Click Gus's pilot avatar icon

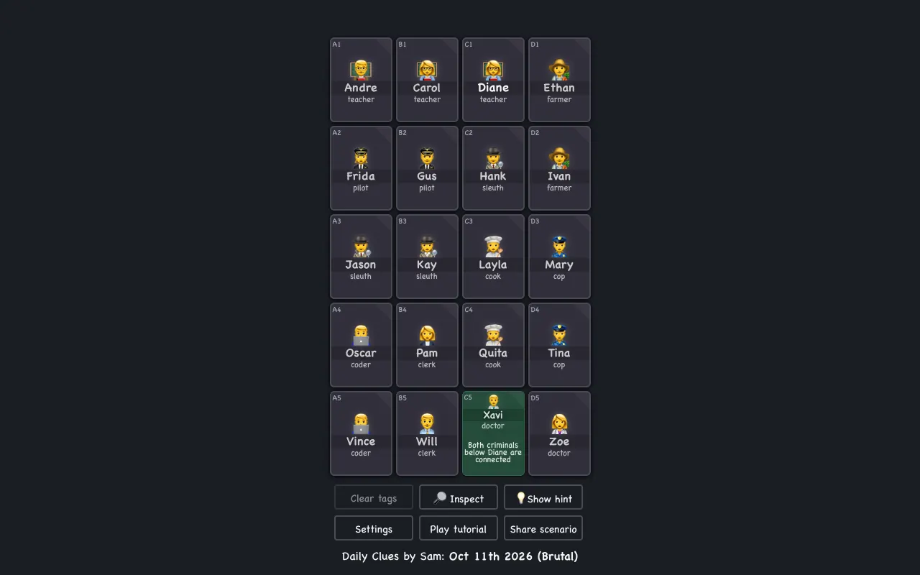427,158
